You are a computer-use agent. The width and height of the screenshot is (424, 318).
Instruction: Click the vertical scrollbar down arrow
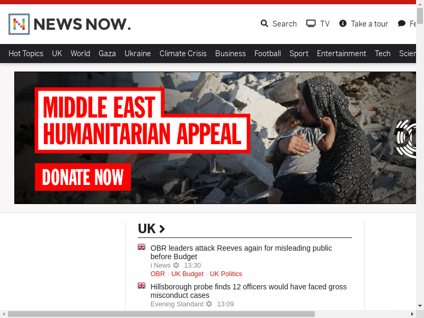pyautogui.click(x=420, y=306)
